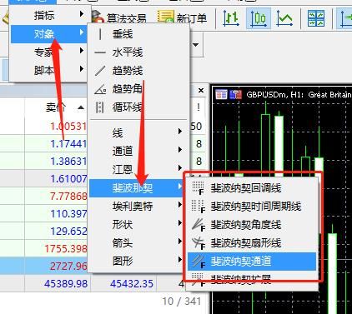352x314 pixels.
Task: Open the 脚本 menu entry
Action: (50, 70)
